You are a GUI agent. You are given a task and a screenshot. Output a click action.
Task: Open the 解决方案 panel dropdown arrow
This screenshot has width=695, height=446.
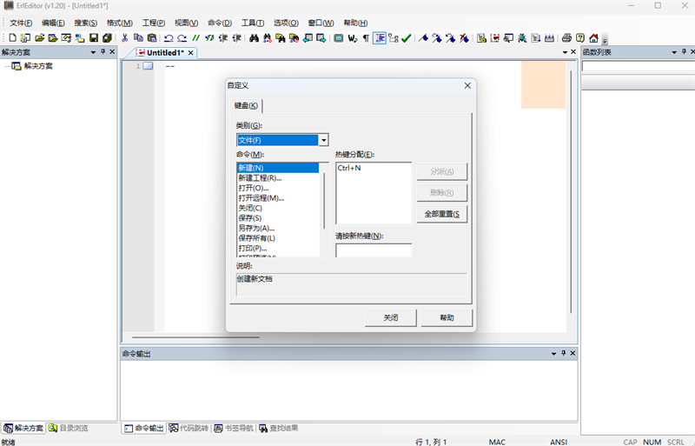[93, 52]
